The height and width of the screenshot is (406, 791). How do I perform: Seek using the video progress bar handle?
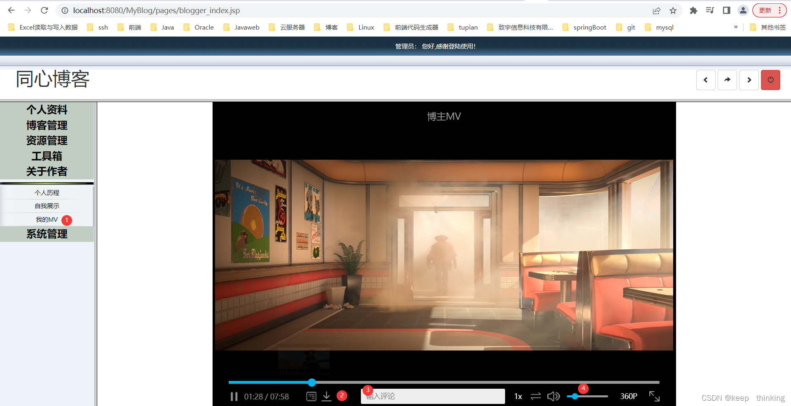click(x=312, y=383)
